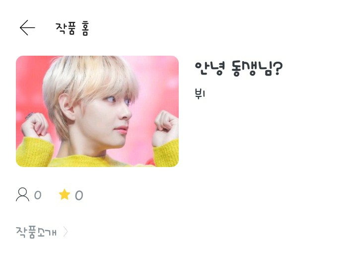Click the raised fist on the cover's left
Screen dimensions: 350x263
tap(35, 126)
